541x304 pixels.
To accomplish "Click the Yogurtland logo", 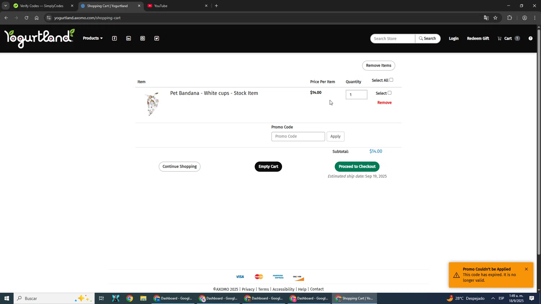I will coord(40,38).
